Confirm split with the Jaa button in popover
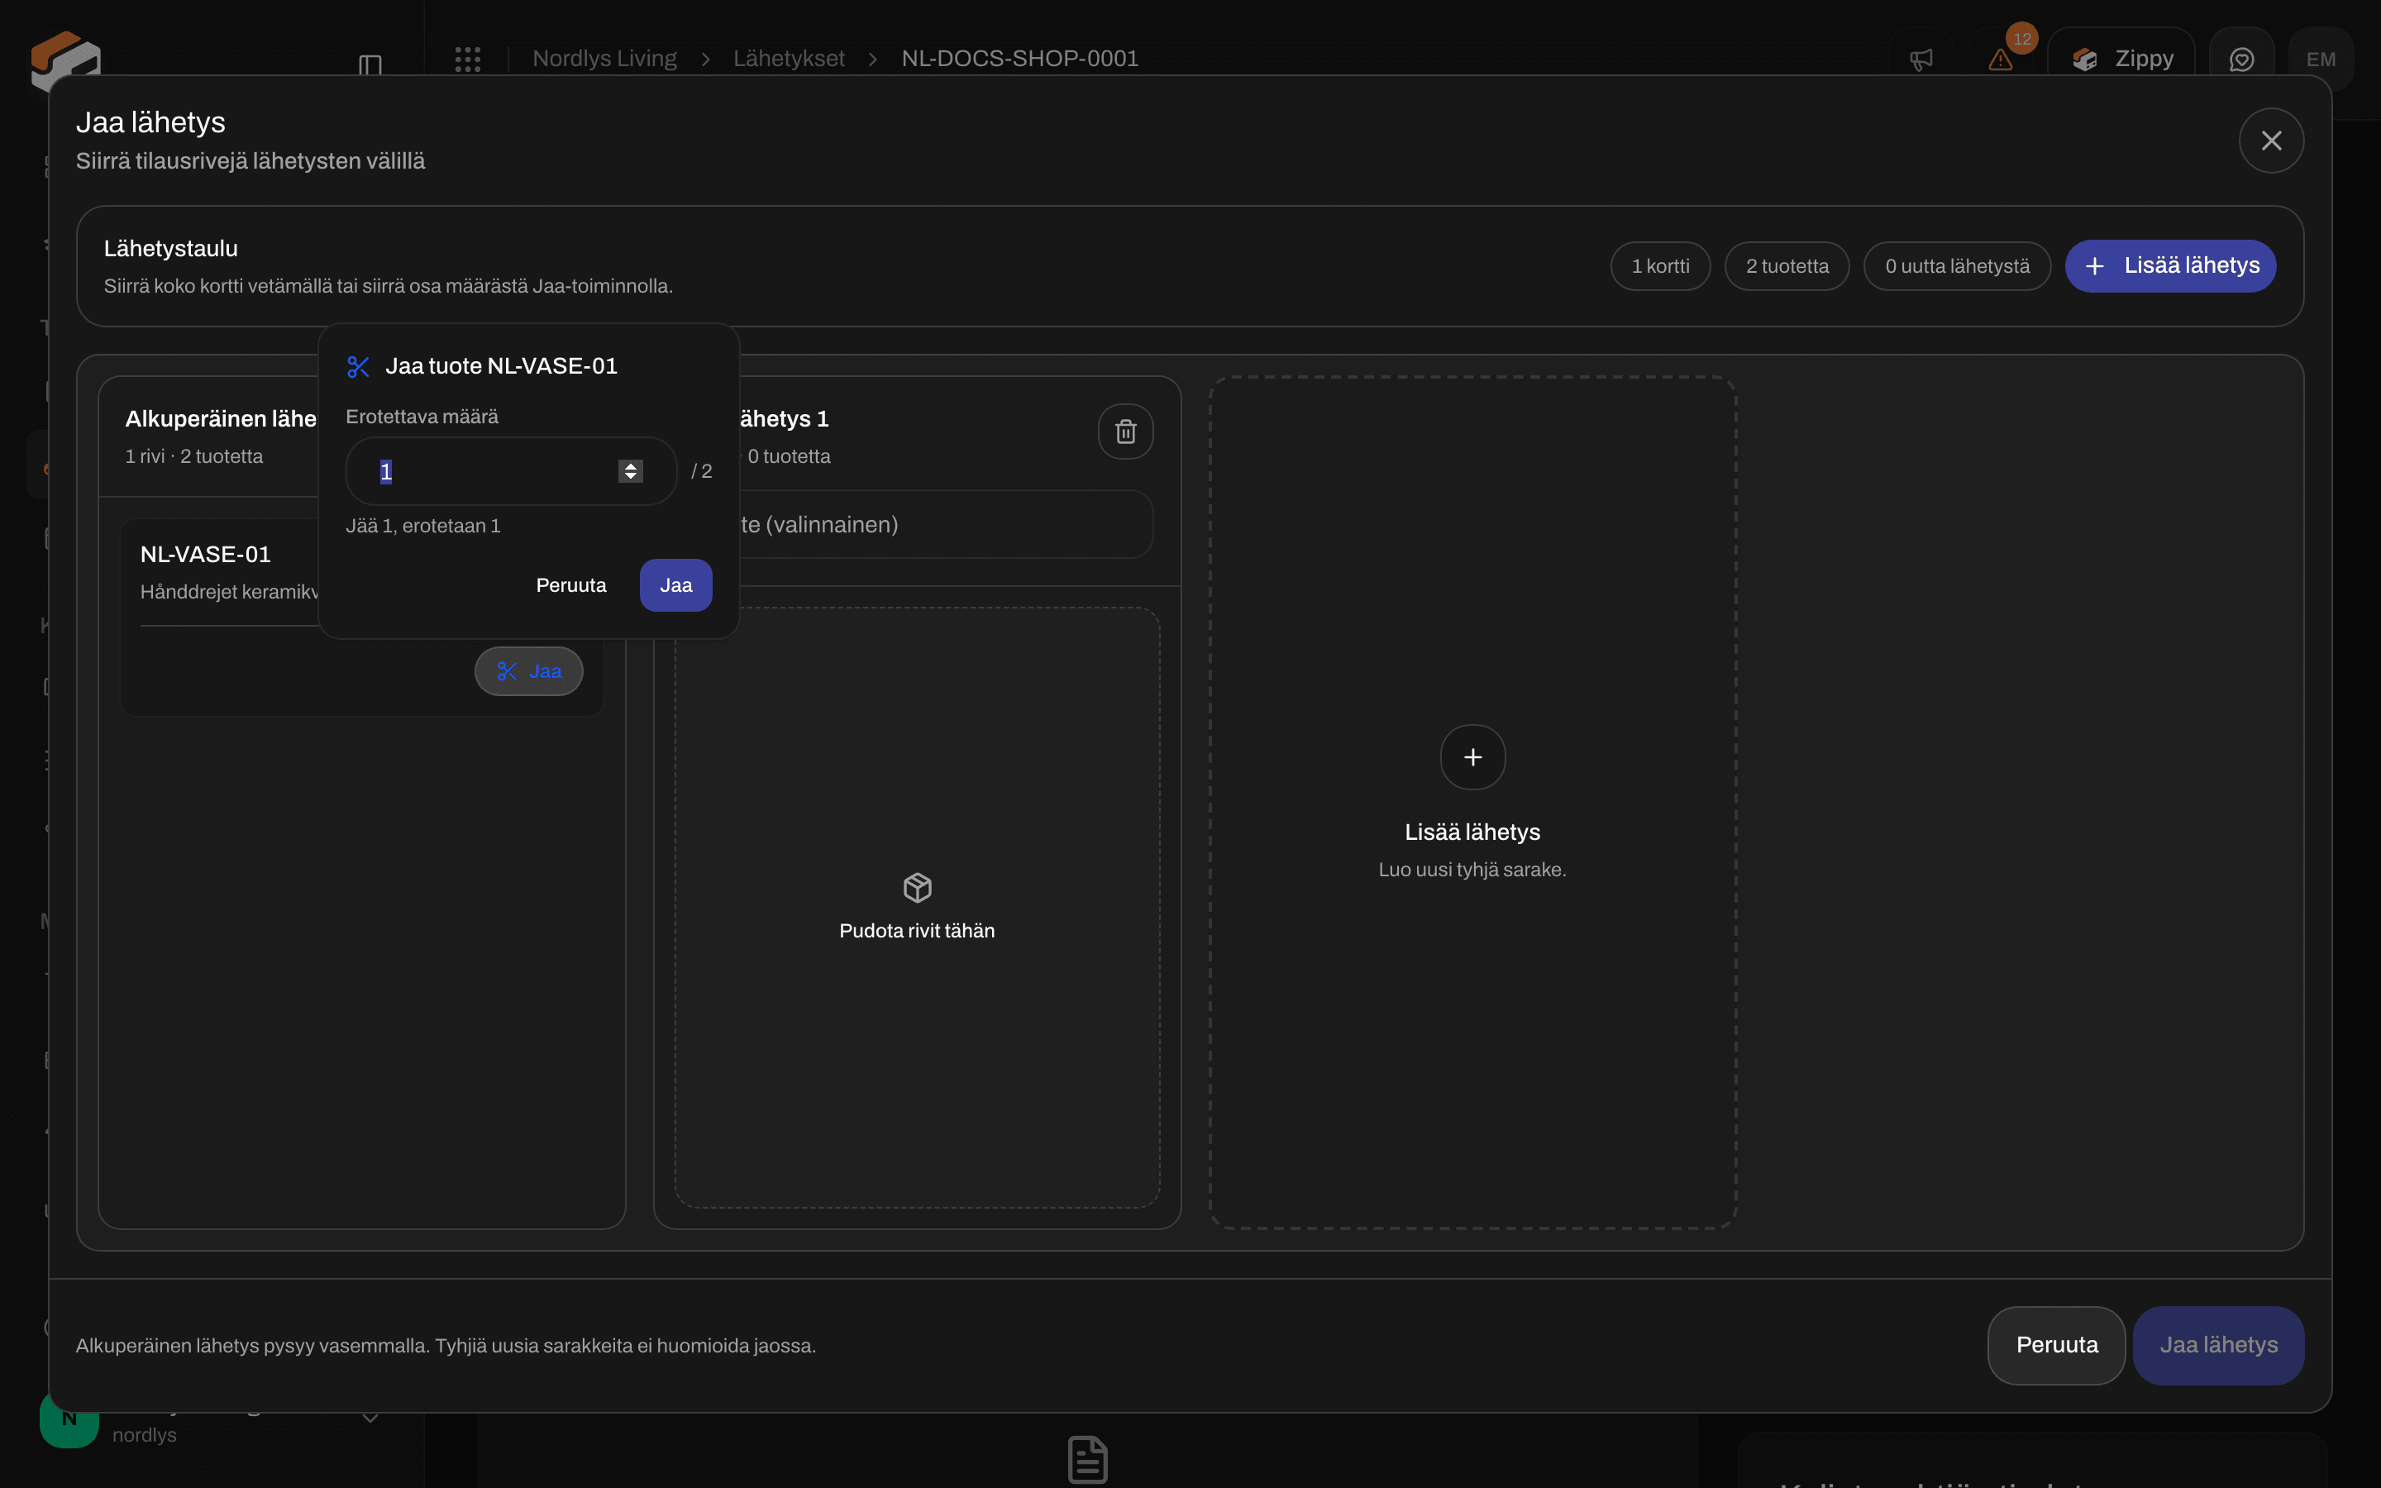Viewport: 2381px width, 1488px height. coord(676,585)
